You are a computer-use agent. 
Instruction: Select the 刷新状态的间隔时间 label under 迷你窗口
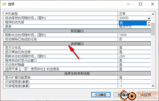[25, 56]
